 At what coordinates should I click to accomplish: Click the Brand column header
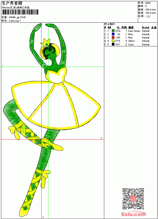(x=146, y=28)
